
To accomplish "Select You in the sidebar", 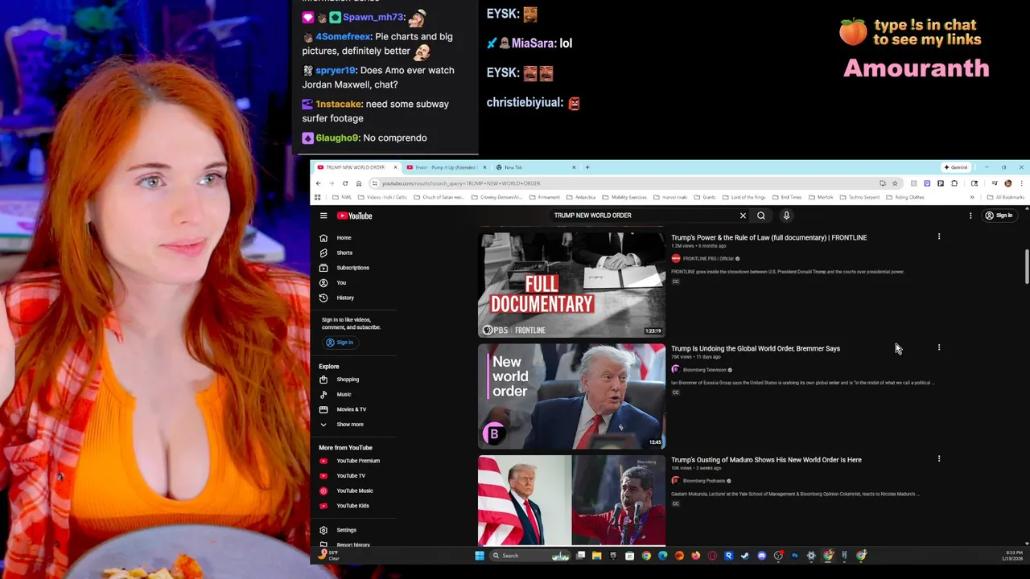I will tap(341, 283).
